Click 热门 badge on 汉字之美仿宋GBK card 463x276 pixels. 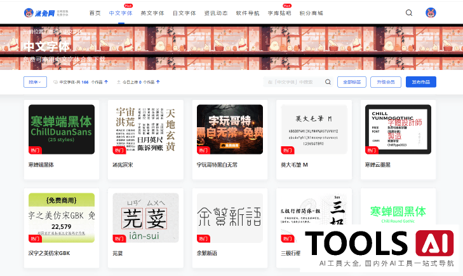click(35, 238)
